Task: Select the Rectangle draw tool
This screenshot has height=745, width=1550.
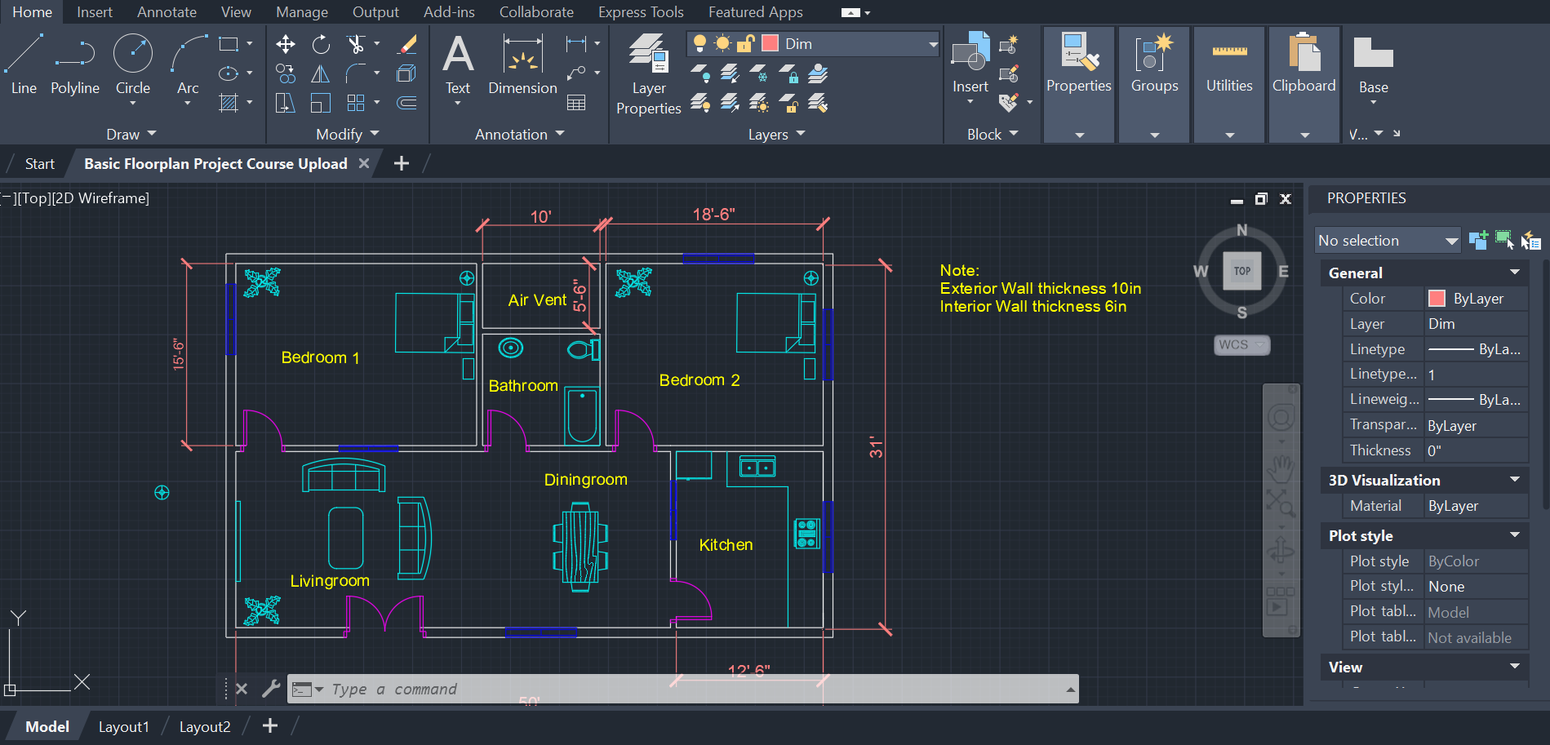Action: click(229, 44)
